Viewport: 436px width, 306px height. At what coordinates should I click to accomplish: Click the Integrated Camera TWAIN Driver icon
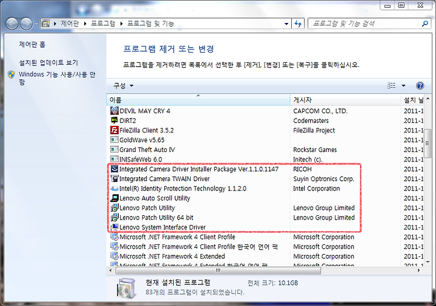(114, 179)
